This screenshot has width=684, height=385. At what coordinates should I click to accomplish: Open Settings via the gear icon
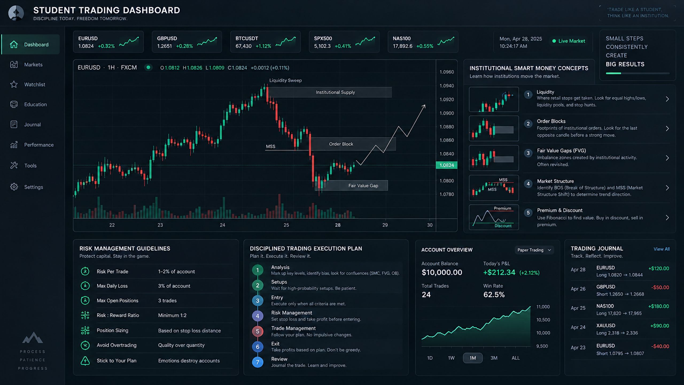pos(14,187)
